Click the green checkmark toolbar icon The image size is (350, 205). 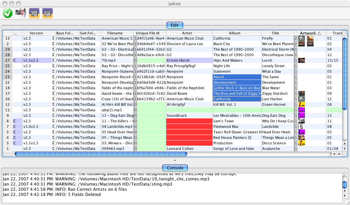coord(8,13)
